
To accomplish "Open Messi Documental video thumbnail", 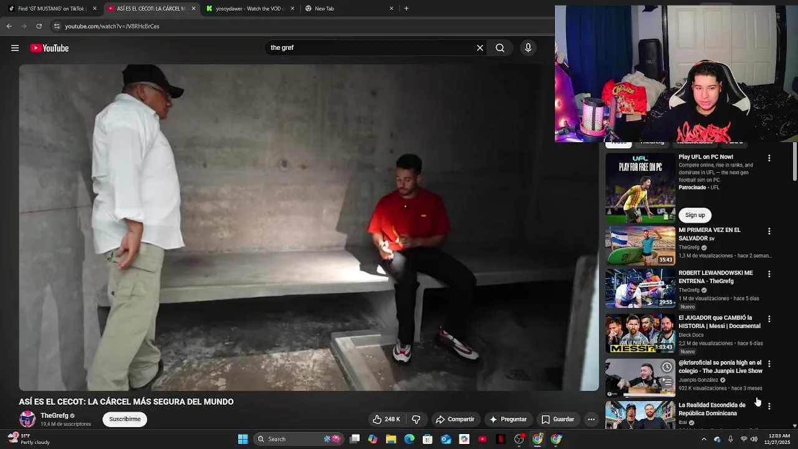I will coord(640,333).
